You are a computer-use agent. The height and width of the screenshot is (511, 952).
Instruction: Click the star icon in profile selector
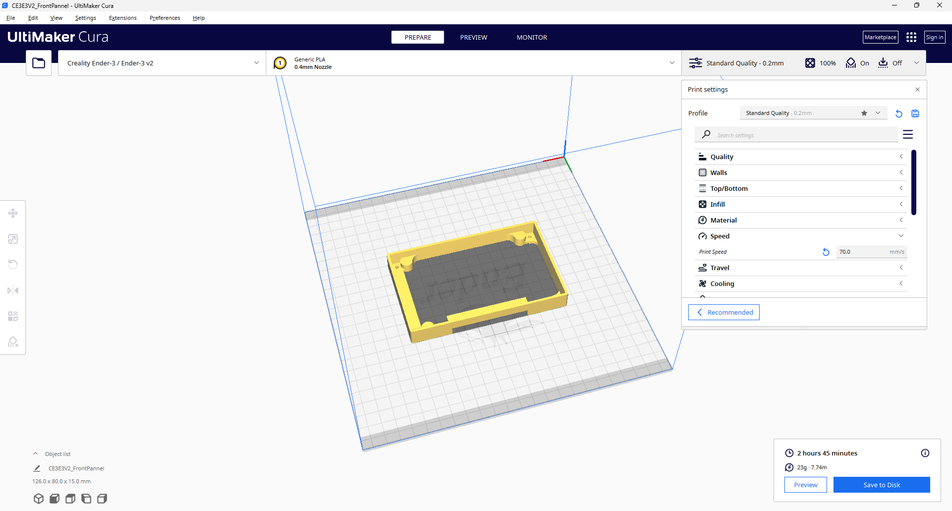864,113
